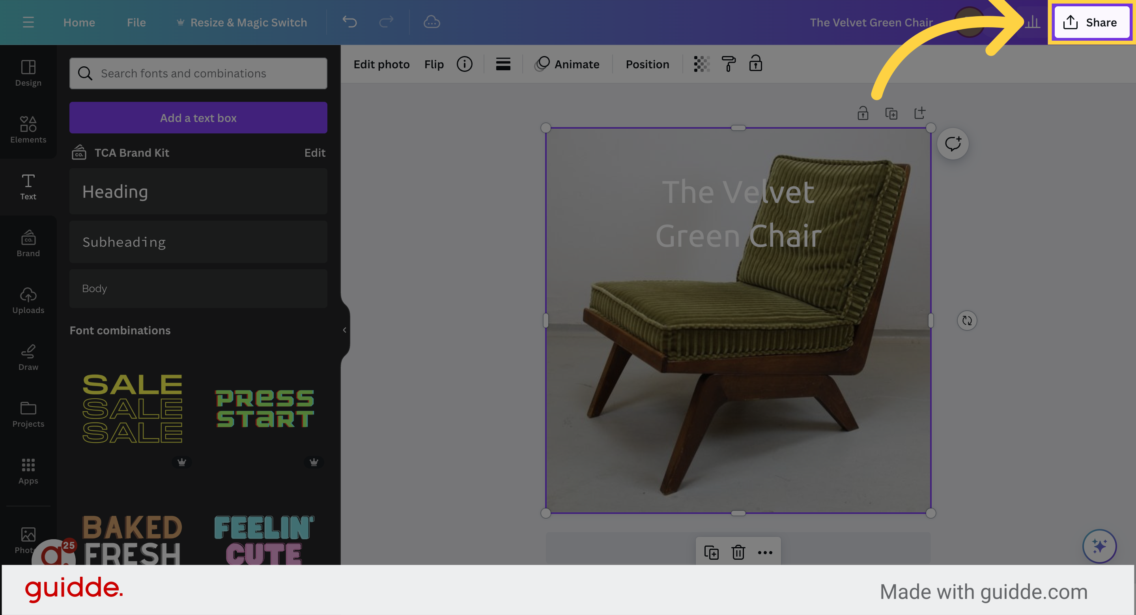
Task: Toggle the lock in the top toolbar
Action: tap(756, 64)
